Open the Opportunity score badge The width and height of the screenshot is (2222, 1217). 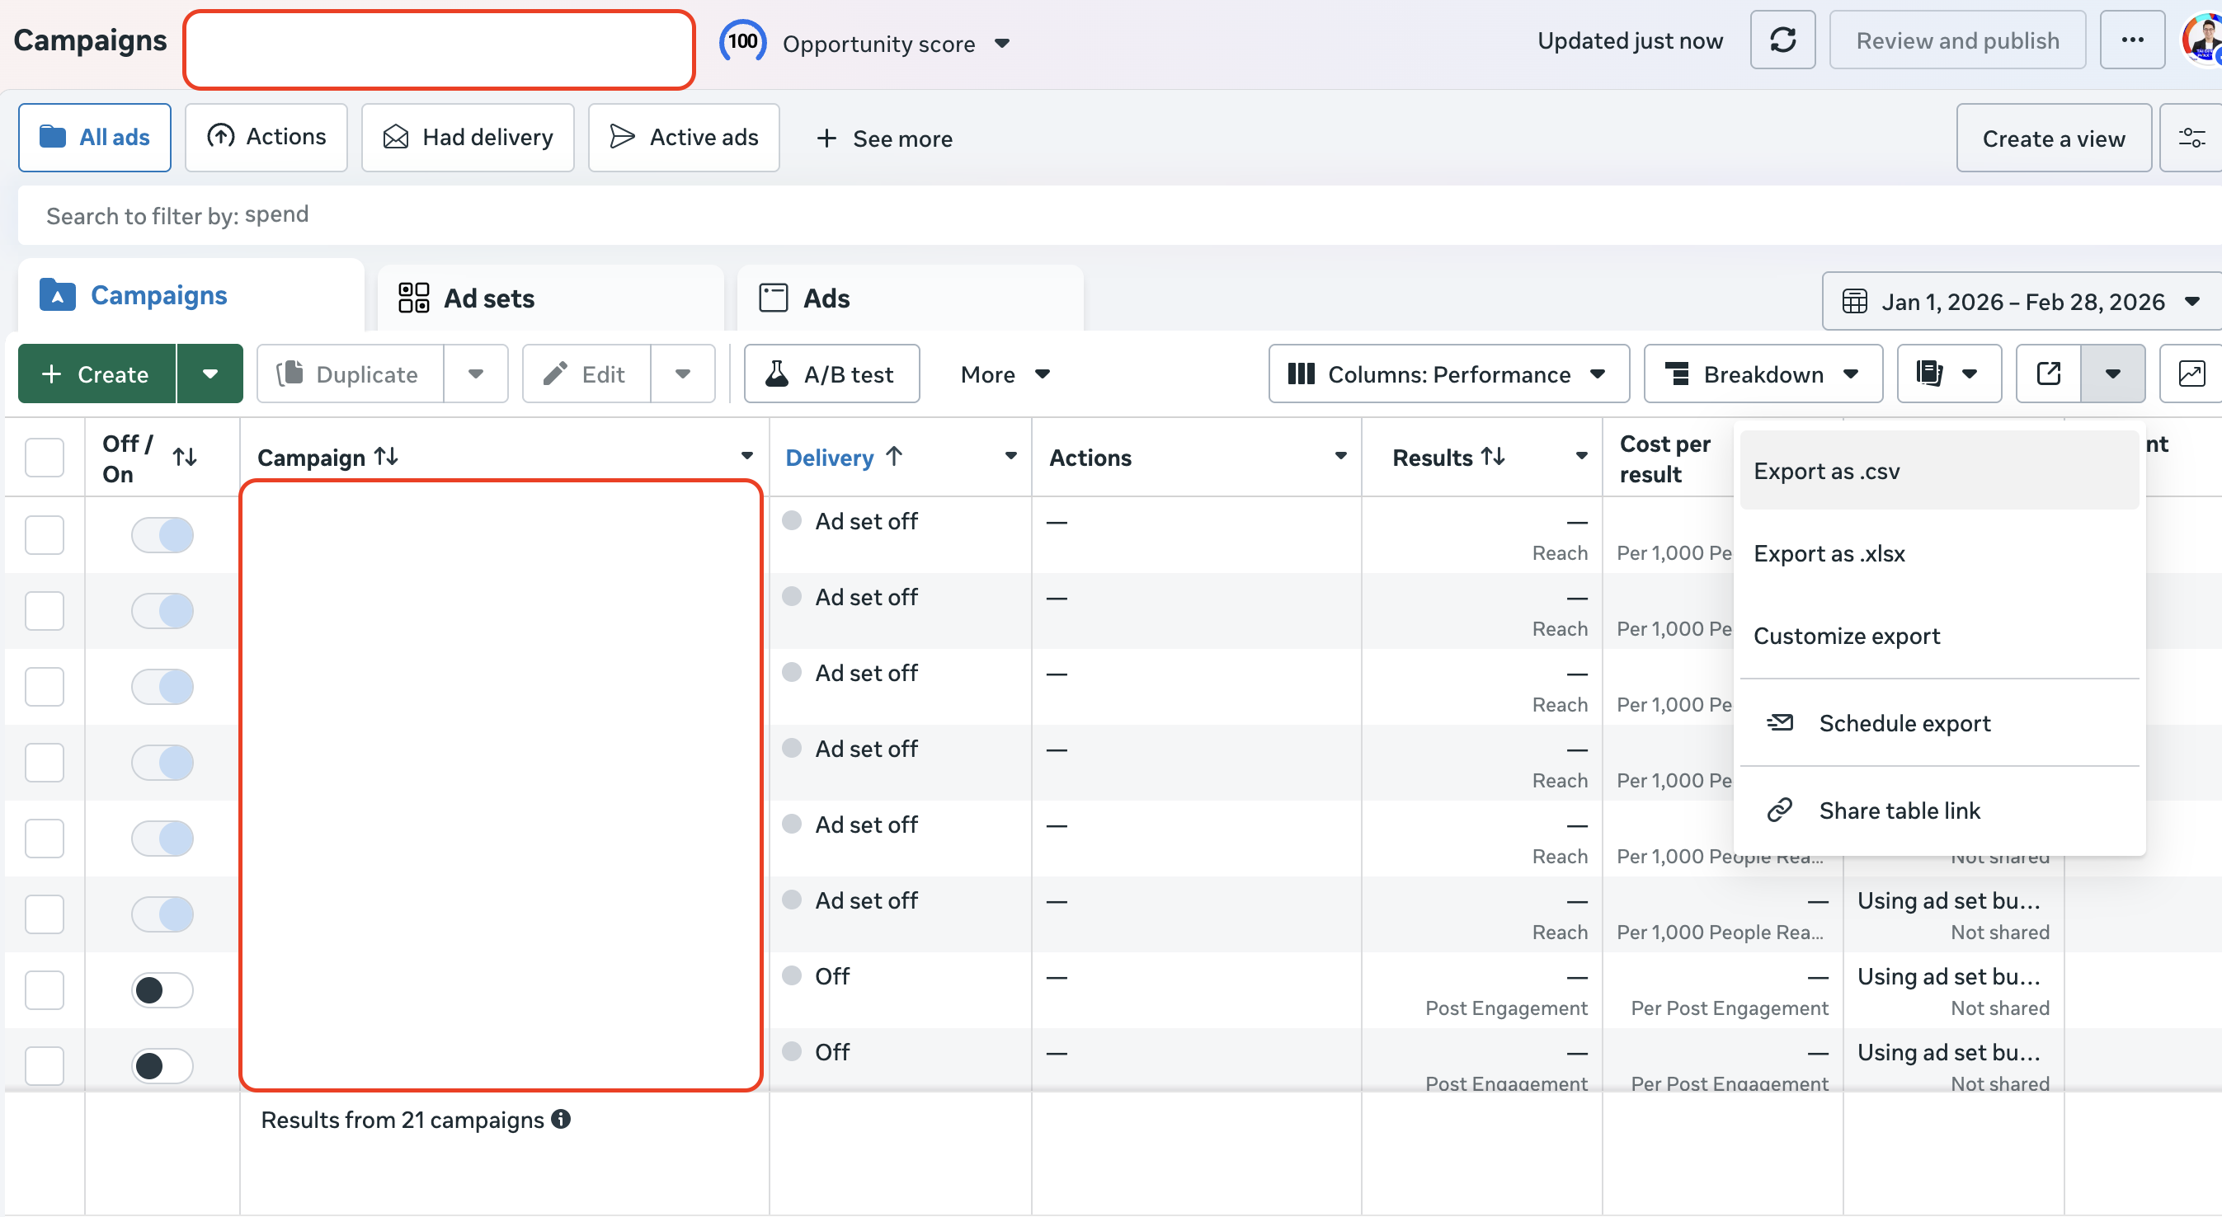tap(741, 40)
